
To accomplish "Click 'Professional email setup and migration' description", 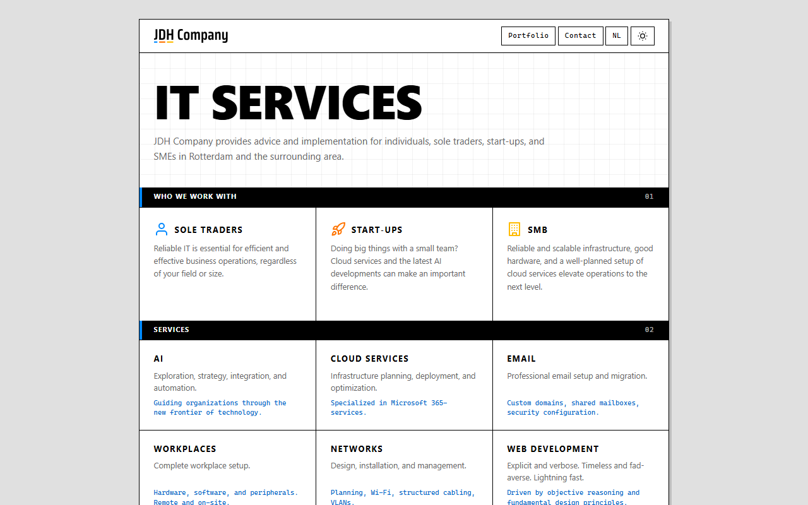I will 577,376.
